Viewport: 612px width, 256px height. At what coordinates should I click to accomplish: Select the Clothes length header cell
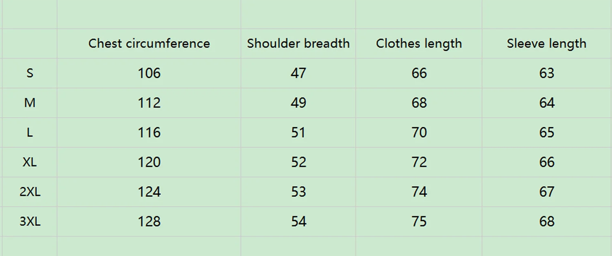point(419,44)
